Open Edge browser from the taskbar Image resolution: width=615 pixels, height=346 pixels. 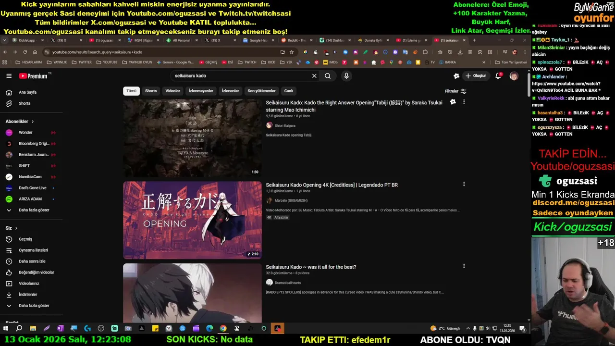(x=209, y=329)
